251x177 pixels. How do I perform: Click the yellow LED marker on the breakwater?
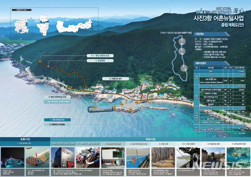point(95,107)
